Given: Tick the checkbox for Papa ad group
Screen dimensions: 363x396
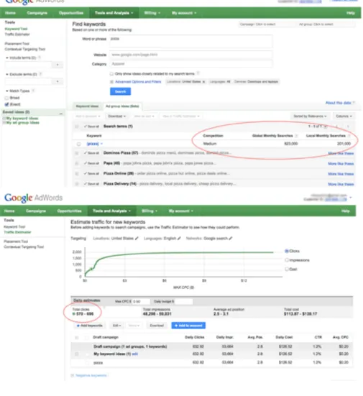Looking at the screenshot, I should tap(77, 163).
